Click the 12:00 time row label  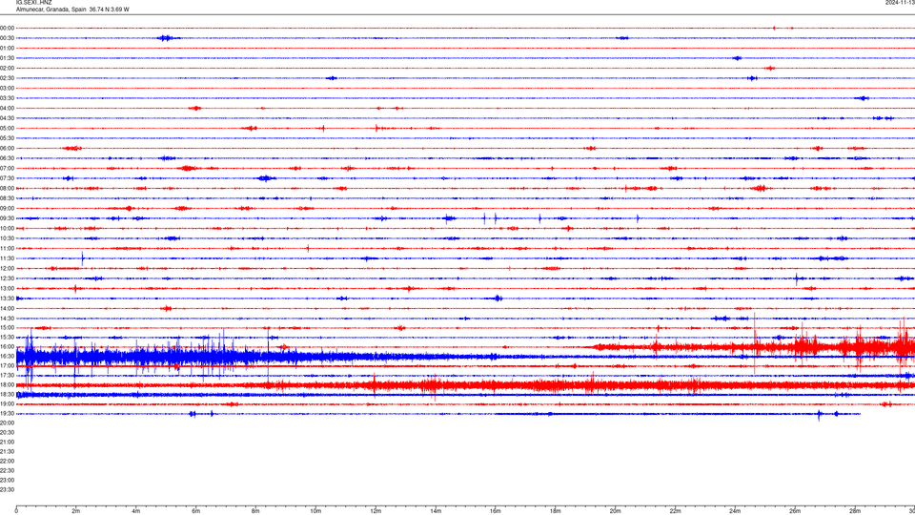tap(7, 269)
